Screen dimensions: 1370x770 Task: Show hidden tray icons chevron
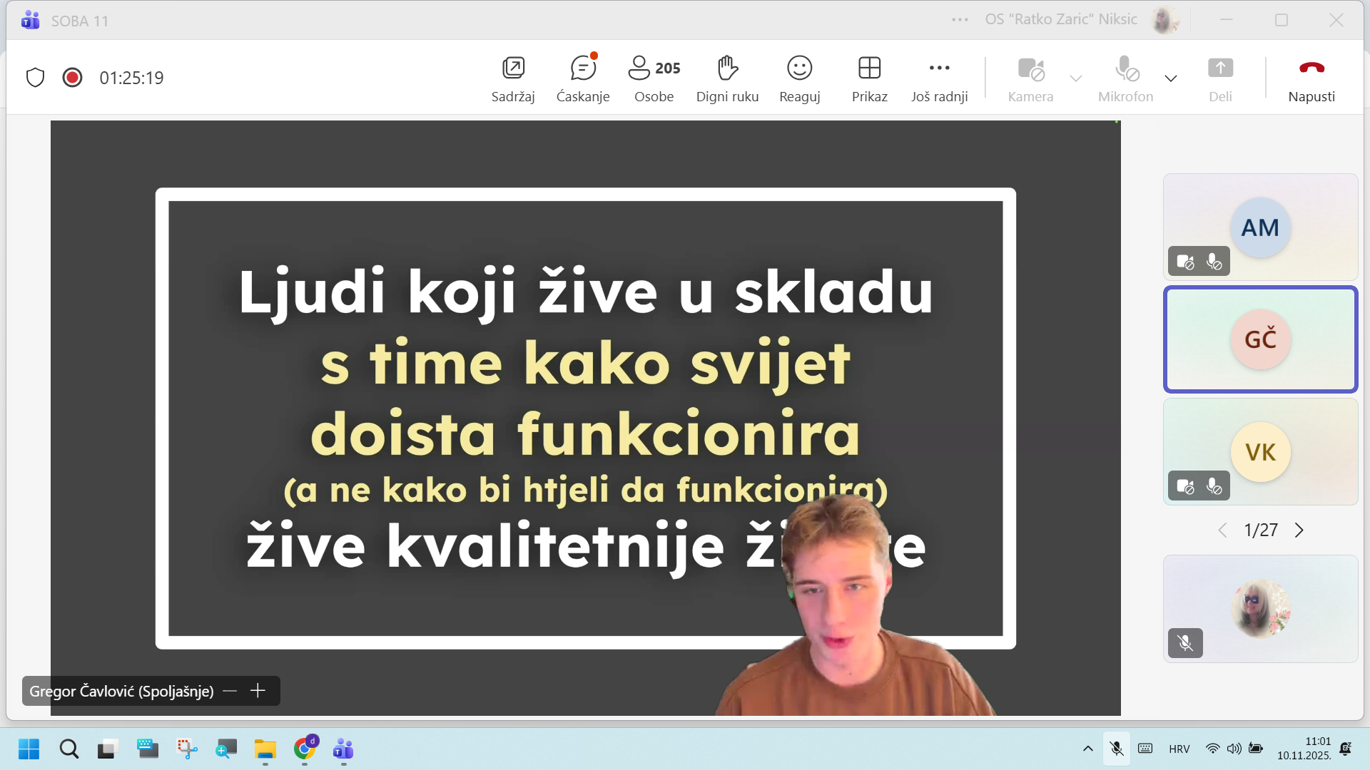coord(1087,749)
